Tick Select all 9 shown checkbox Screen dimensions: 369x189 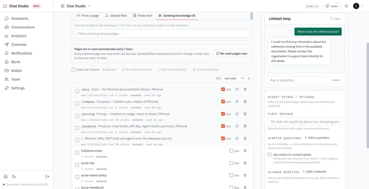coord(74,69)
